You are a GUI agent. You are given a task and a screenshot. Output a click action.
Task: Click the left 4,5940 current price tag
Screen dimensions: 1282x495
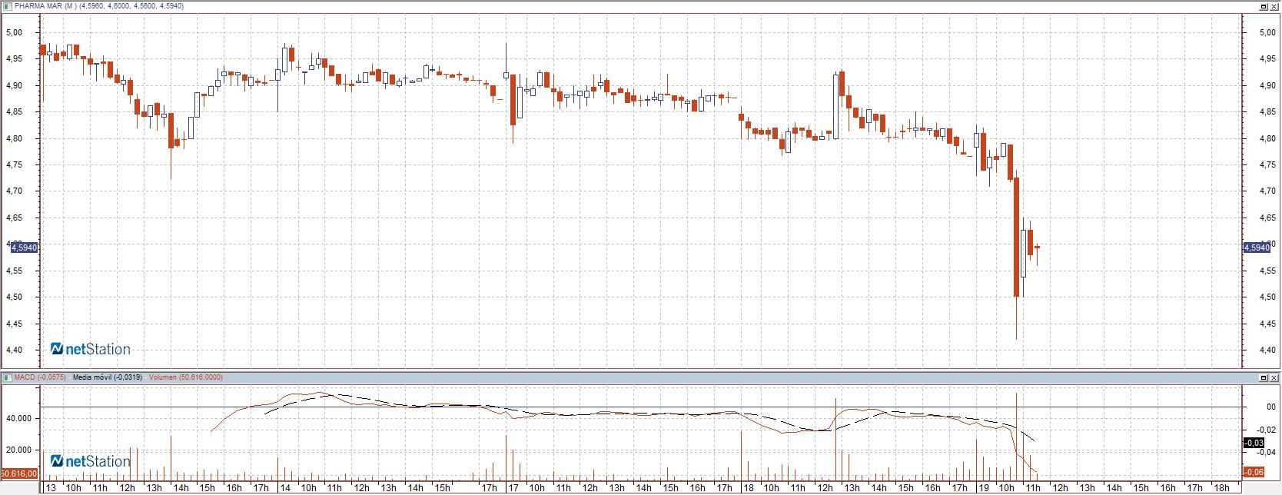[x=24, y=247]
